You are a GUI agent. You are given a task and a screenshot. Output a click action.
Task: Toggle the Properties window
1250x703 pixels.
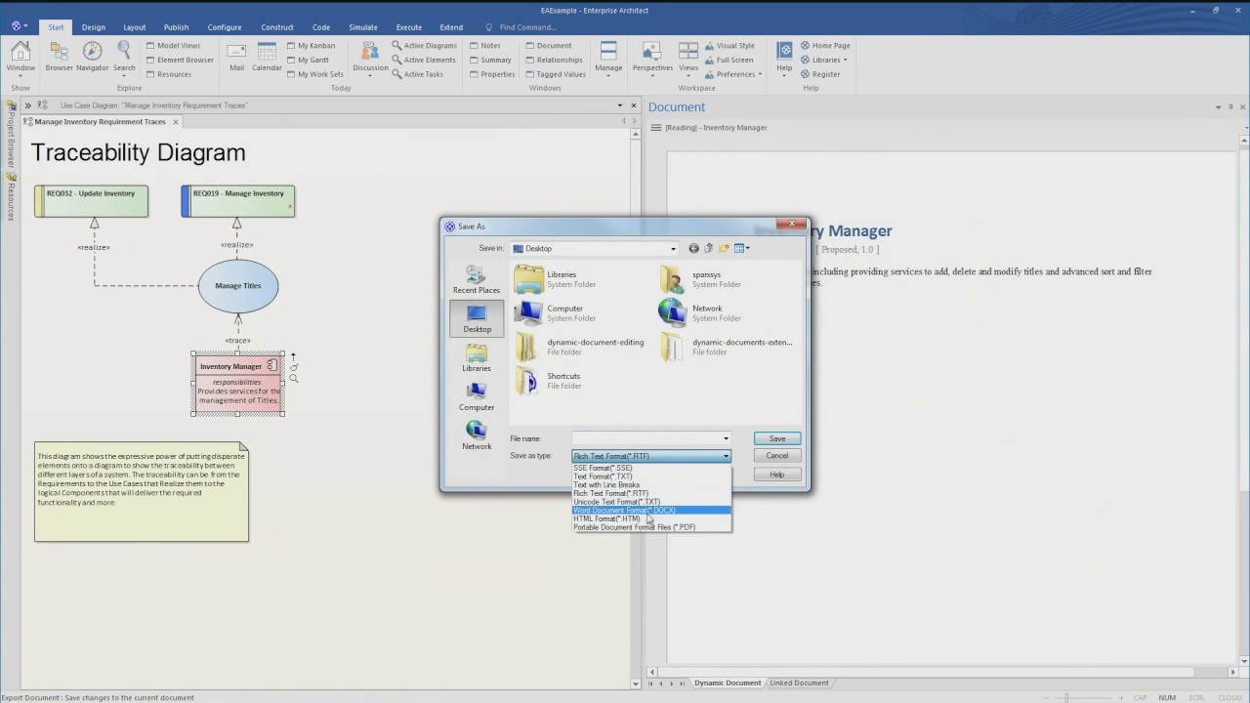[x=491, y=74]
